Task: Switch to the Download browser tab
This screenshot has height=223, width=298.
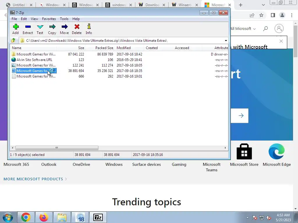Action: tap(152, 5)
